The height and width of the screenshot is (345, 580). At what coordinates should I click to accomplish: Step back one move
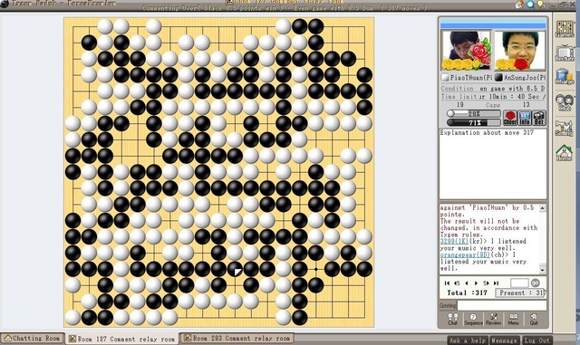pos(467,283)
